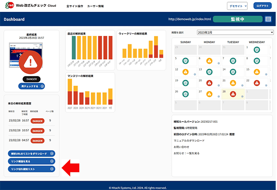Click the green shield icon on February 1
The image size is (277, 190).
pyautogui.click(x=257, y=50)
